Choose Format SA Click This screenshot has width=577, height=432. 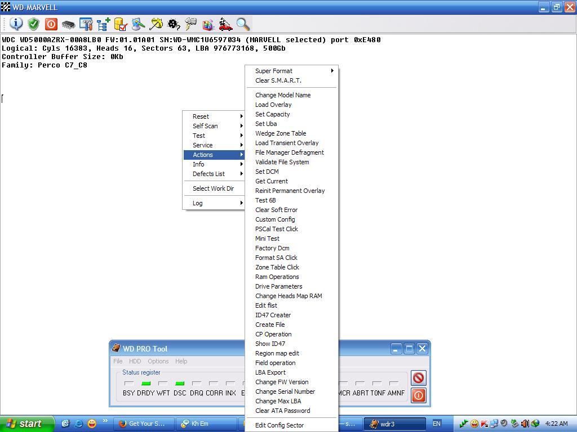point(292,258)
